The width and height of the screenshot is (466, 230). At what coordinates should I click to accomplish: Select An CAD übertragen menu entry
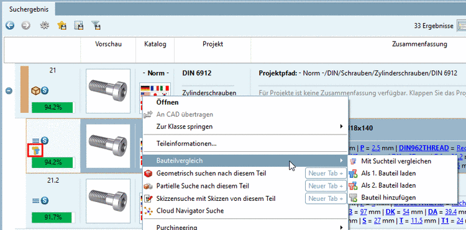pyautogui.click(x=245, y=115)
